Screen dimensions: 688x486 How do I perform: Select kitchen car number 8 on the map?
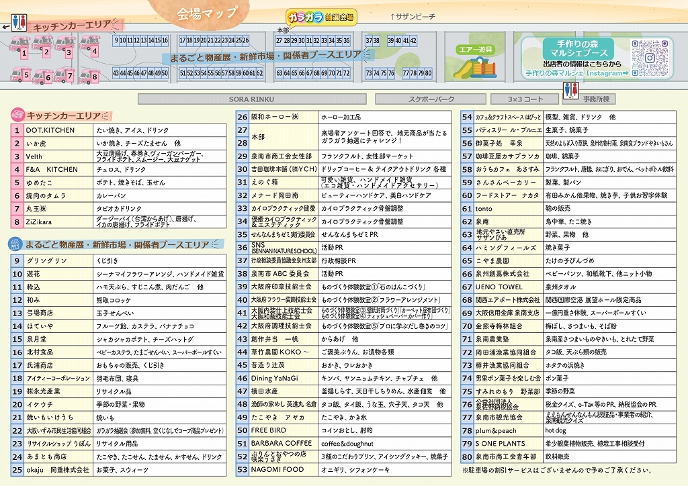(x=90, y=76)
